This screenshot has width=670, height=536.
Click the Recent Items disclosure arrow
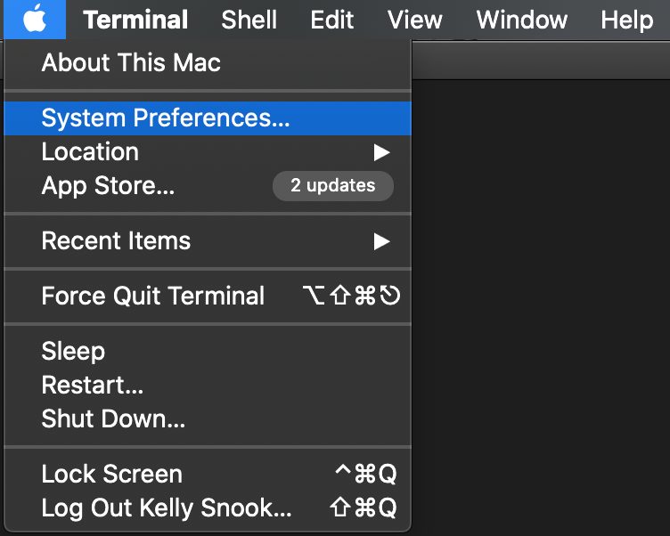pyautogui.click(x=381, y=241)
